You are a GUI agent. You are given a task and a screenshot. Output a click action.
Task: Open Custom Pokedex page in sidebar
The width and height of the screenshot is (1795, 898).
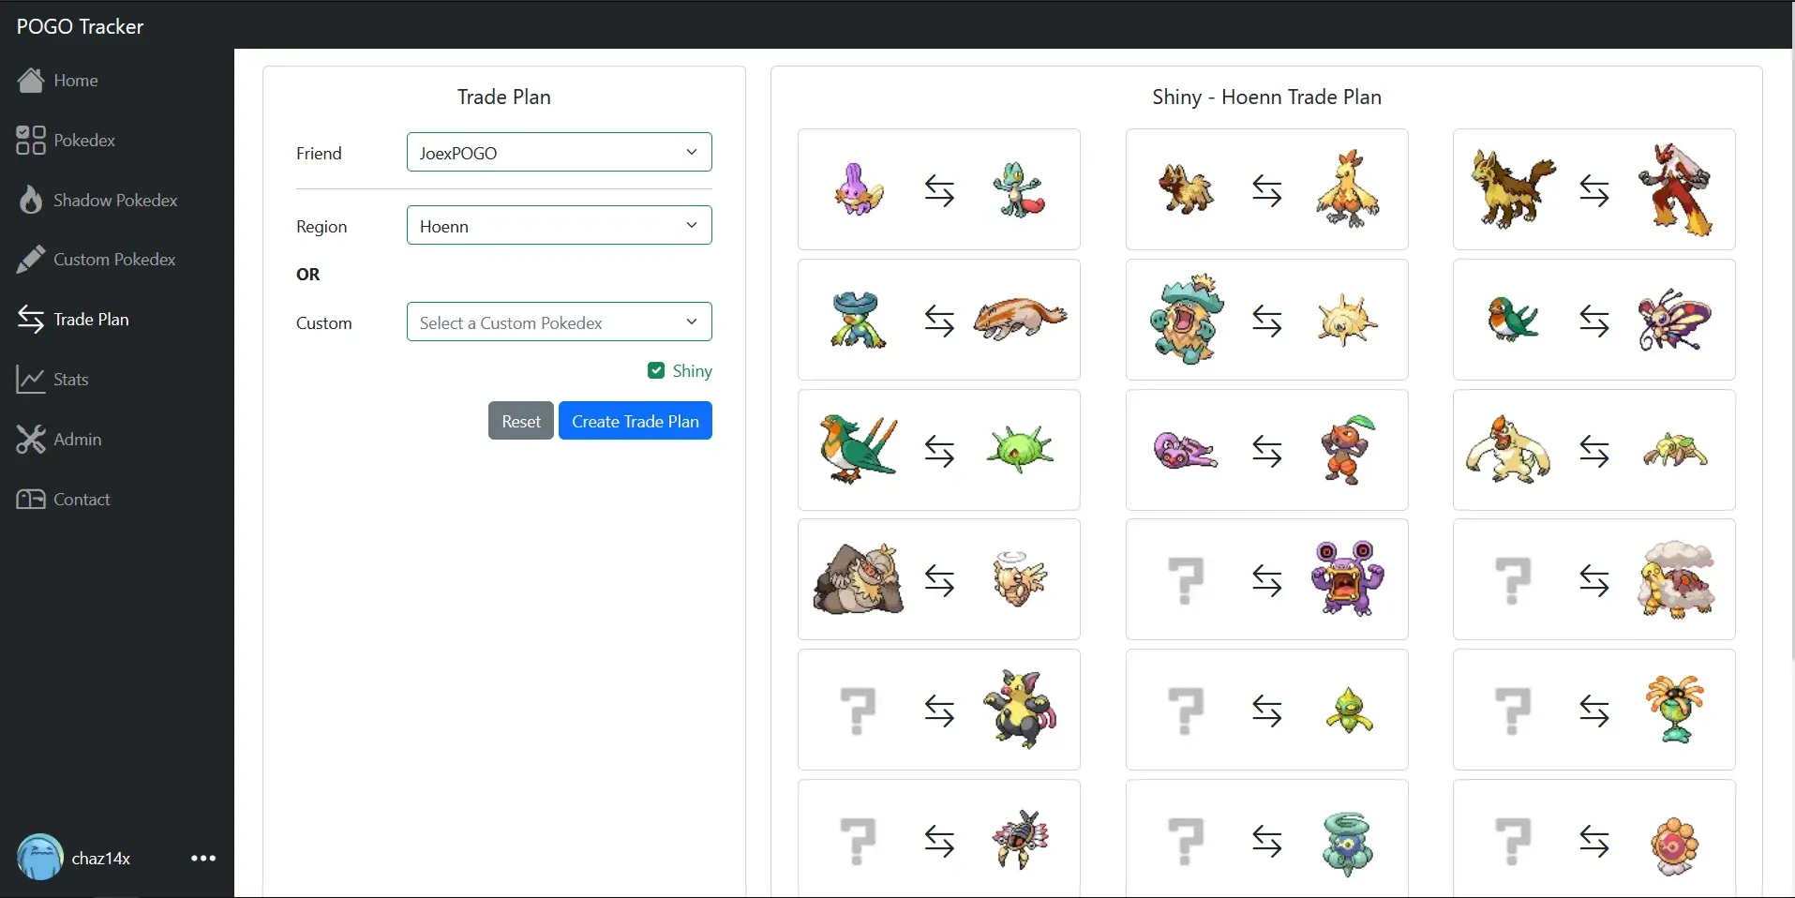pyautogui.click(x=114, y=260)
